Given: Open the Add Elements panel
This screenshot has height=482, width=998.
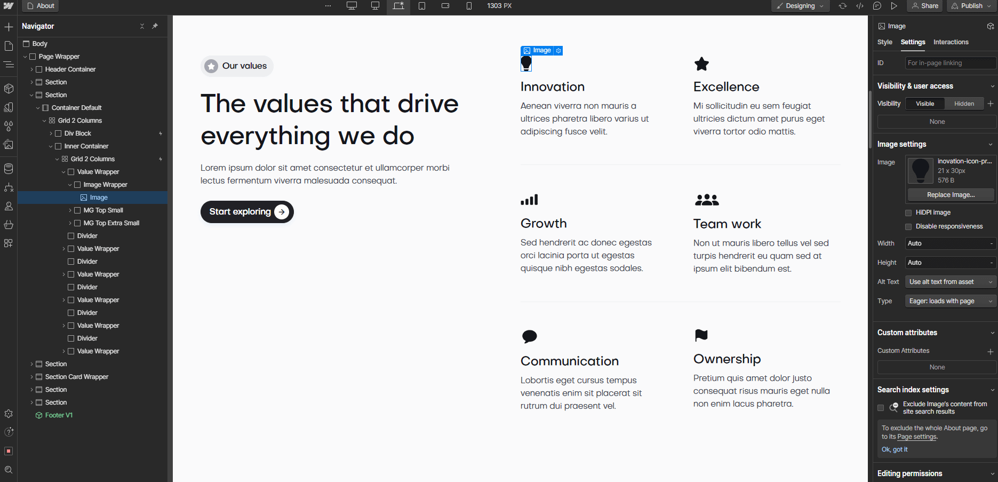Looking at the screenshot, I should pyautogui.click(x=9, y=26).
